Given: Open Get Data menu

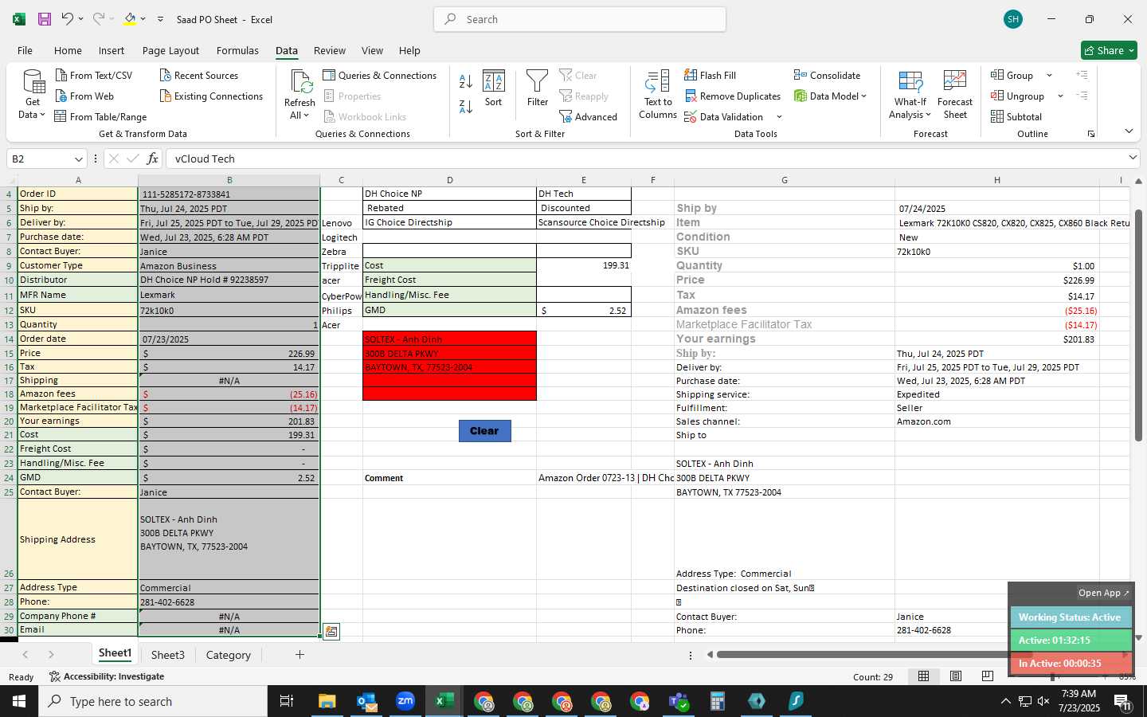Looking at the screenshot, I should tap(33, 95).
